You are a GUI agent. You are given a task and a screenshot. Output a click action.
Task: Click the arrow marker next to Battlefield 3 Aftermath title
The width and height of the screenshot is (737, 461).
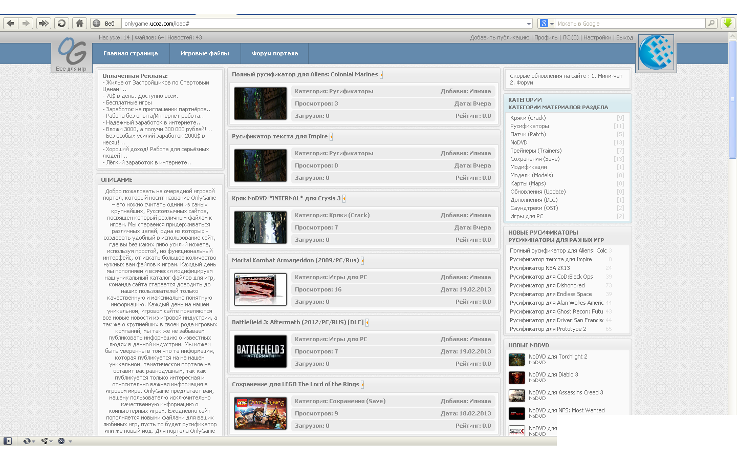(x=367, y=323)
